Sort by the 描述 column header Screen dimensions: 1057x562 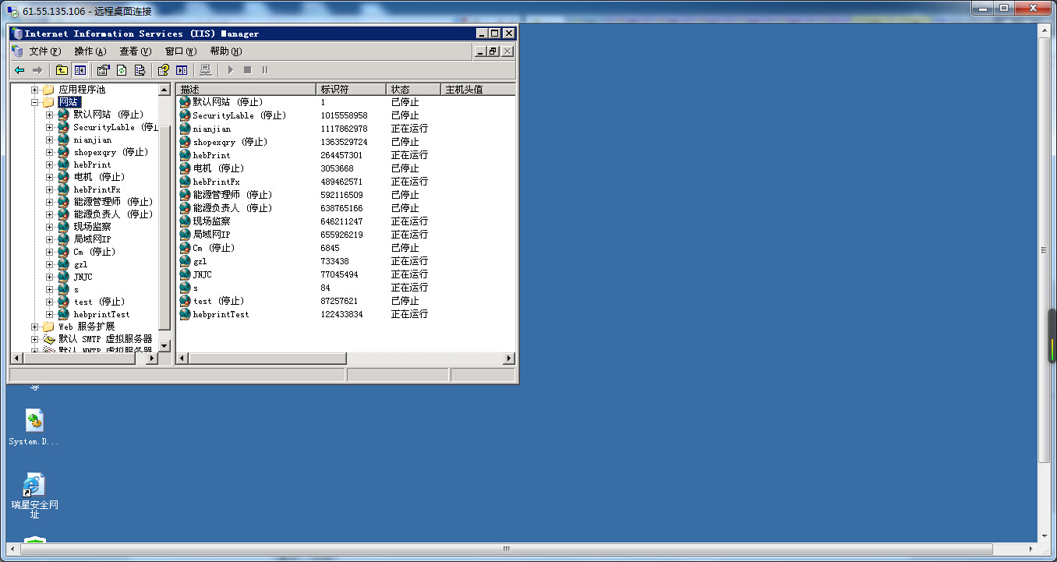pyautogui.click(x=246, y=89)
